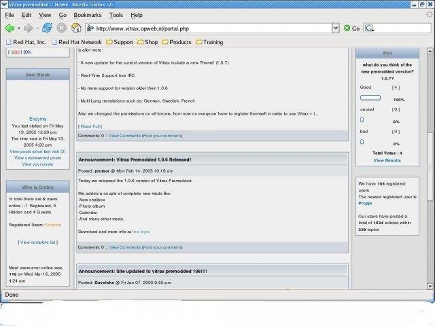Image resolution: width=435 pixels, height=326 pixels.
Task: Click View Results in the Poll
Action: pyautogui.click(x=387, y=160)
